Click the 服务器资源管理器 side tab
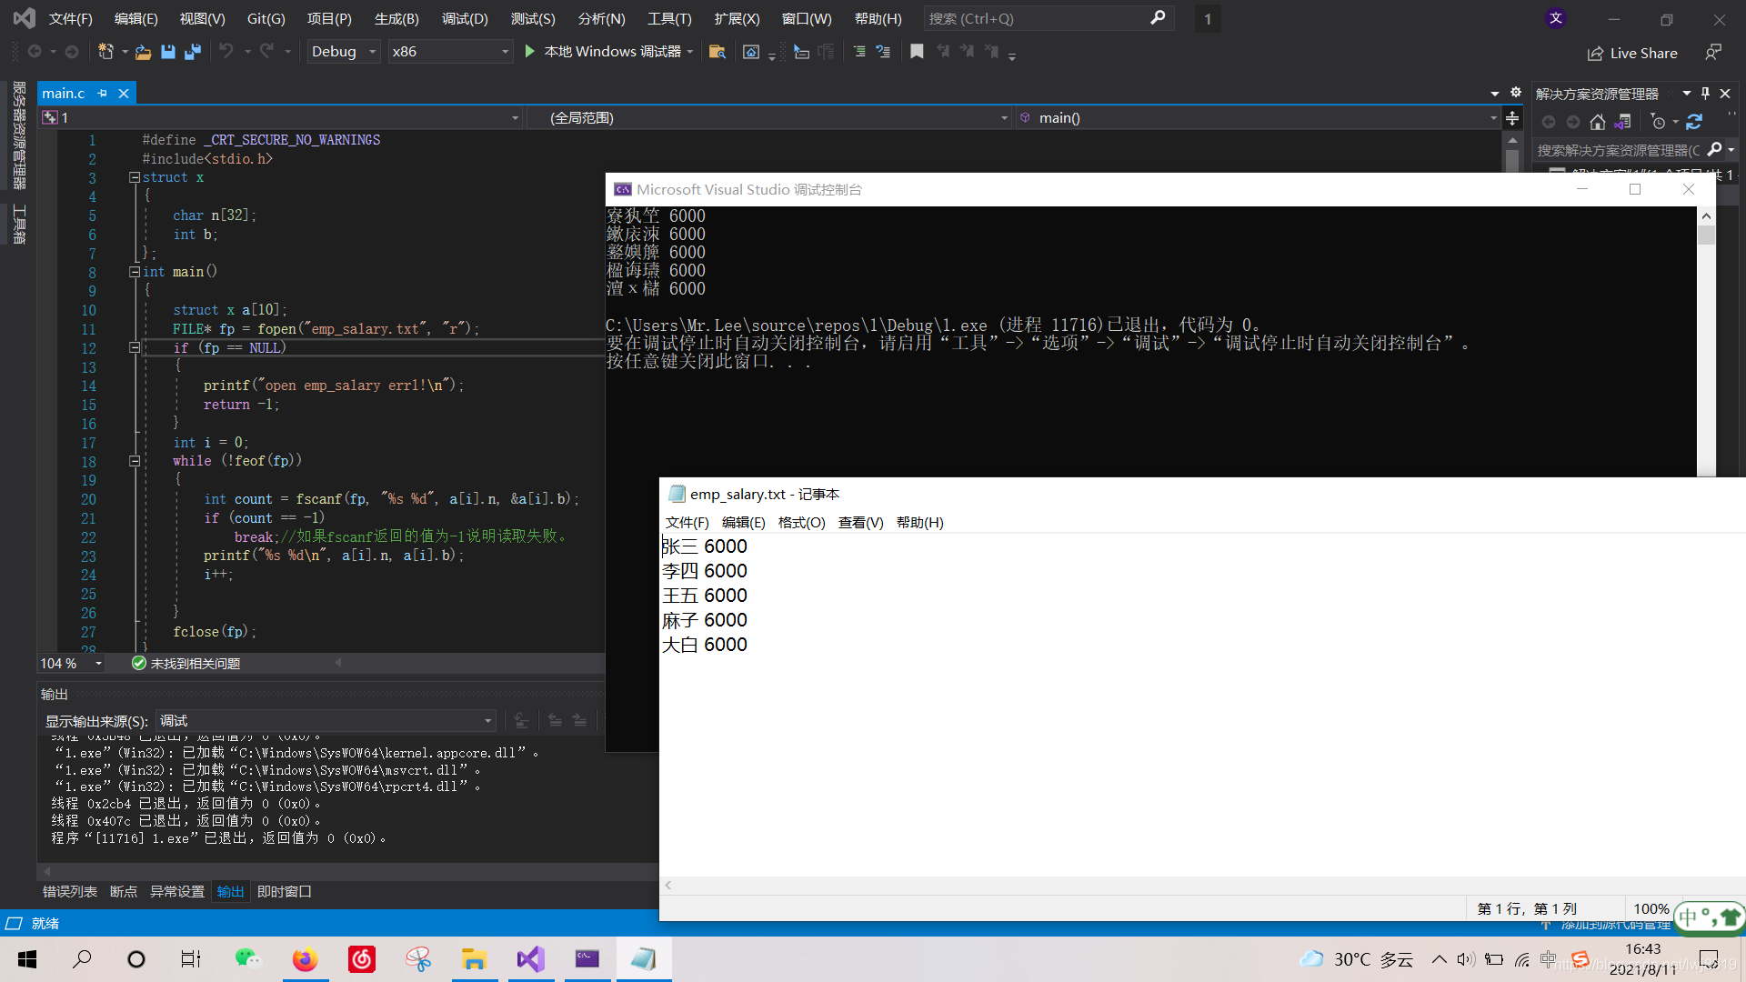The height and width of the screenshot is (982, 1746). [18, 135]
